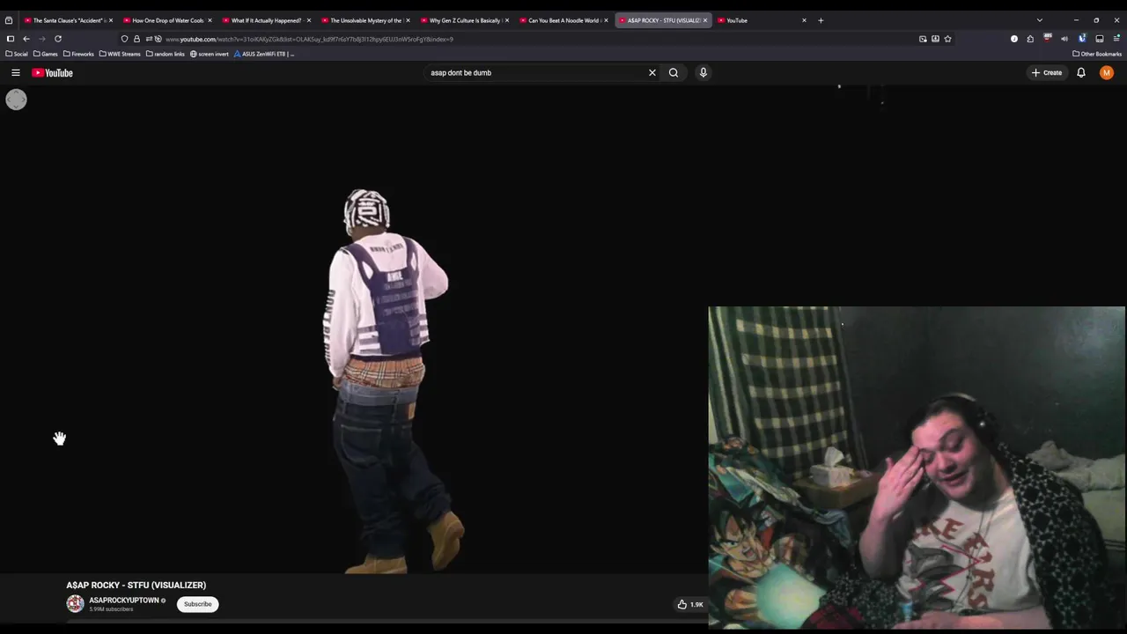The width and height of the screenshot is (1127, 634).
Task: Open YouTube notifications bell
Action: pos(1081,73)
